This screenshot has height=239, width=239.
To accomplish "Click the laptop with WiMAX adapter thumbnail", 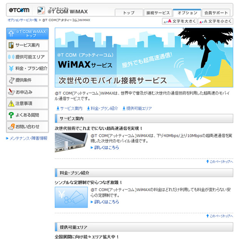I will (71, 143).
